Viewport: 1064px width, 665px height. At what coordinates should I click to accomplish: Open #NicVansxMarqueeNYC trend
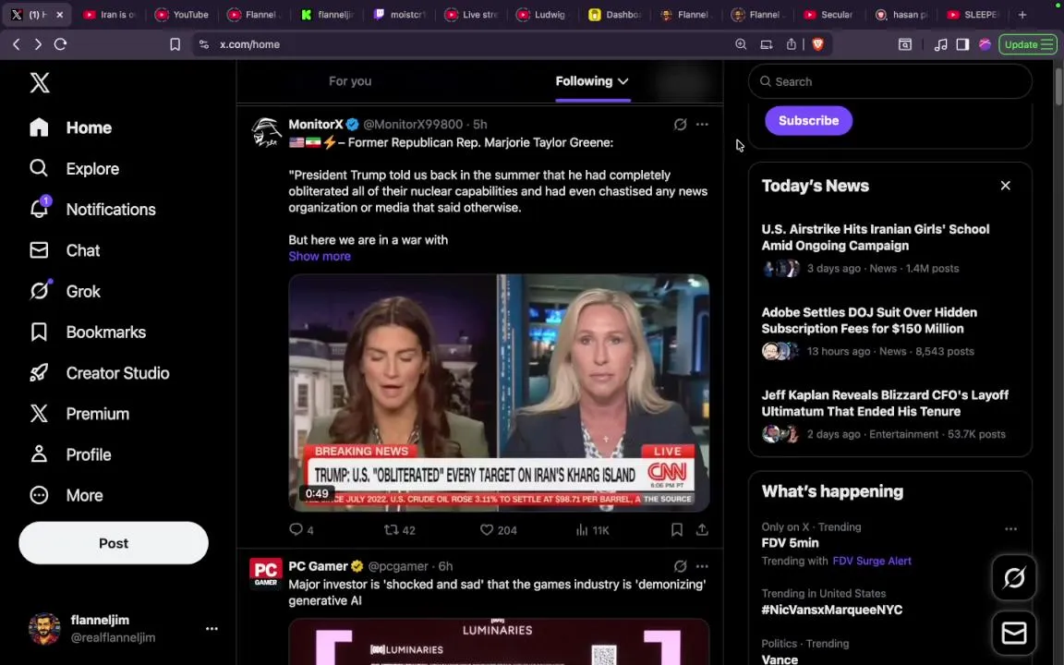click(x=831, y=610)
